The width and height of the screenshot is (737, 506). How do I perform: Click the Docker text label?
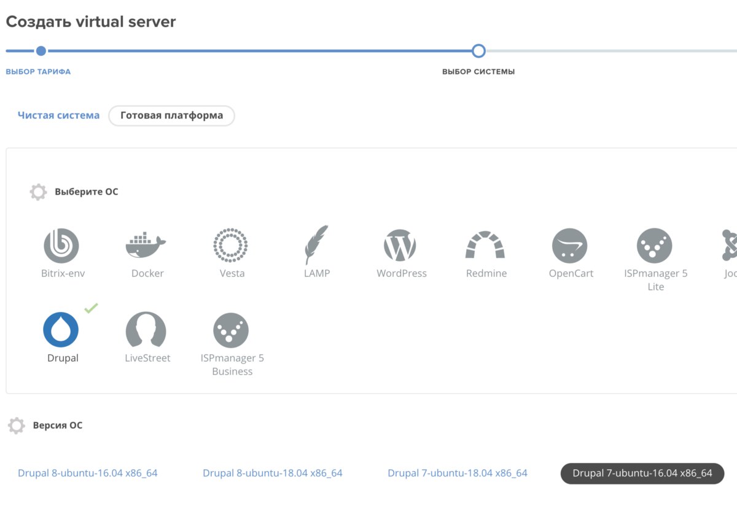pos(147,273)
